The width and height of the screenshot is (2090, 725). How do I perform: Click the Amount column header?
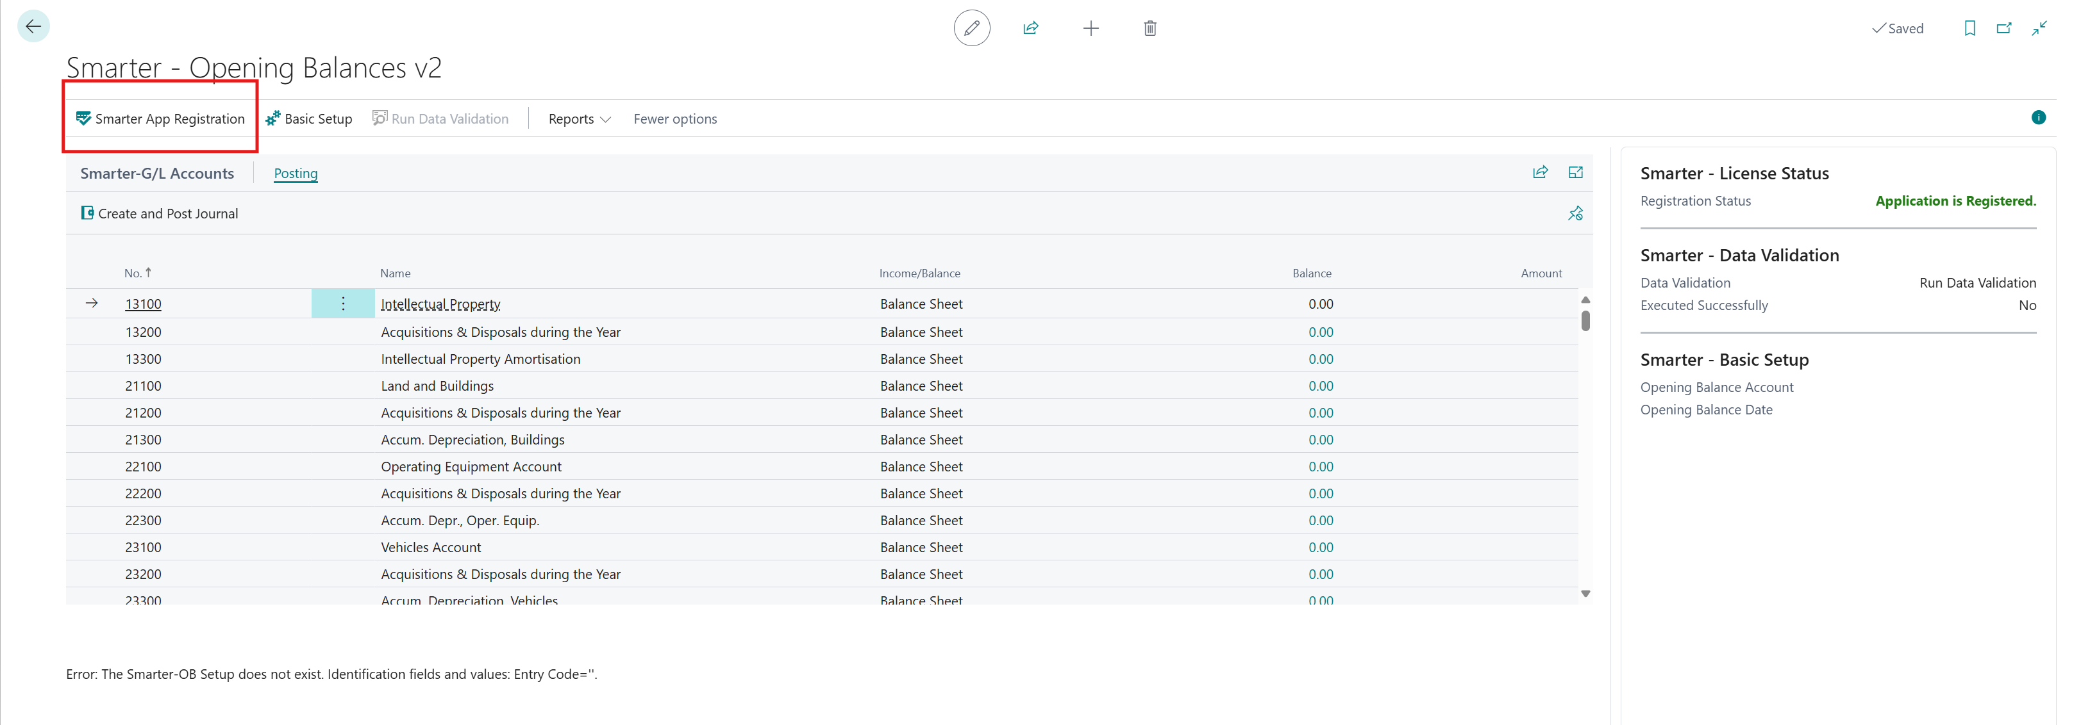coord(1541,273)
